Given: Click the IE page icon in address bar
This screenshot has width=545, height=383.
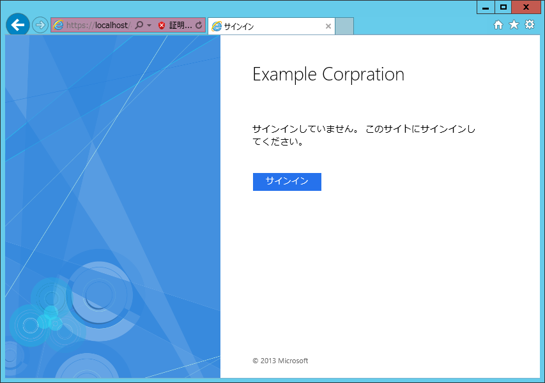Looking at the screenshot, I should 58,25.
